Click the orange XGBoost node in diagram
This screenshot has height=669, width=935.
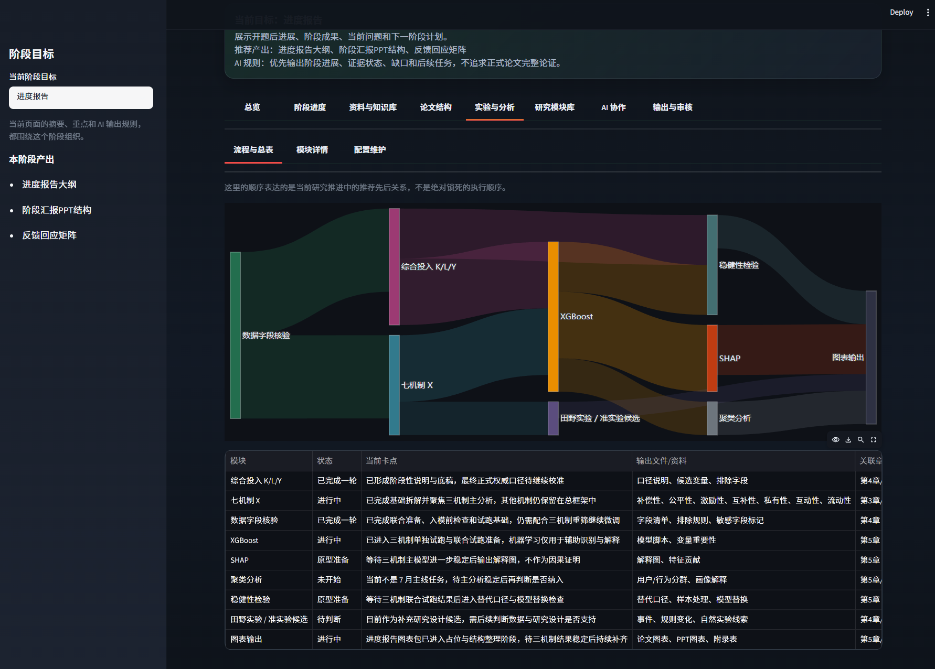553,317
